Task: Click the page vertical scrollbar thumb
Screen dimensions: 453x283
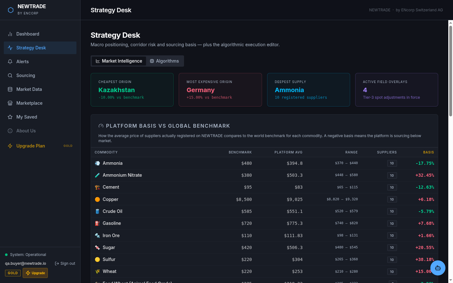Action: pos(450,71)
